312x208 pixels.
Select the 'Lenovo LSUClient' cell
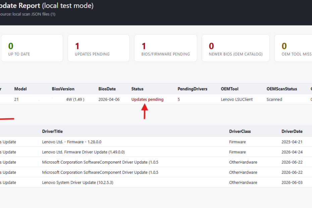(x=237, y=99)
